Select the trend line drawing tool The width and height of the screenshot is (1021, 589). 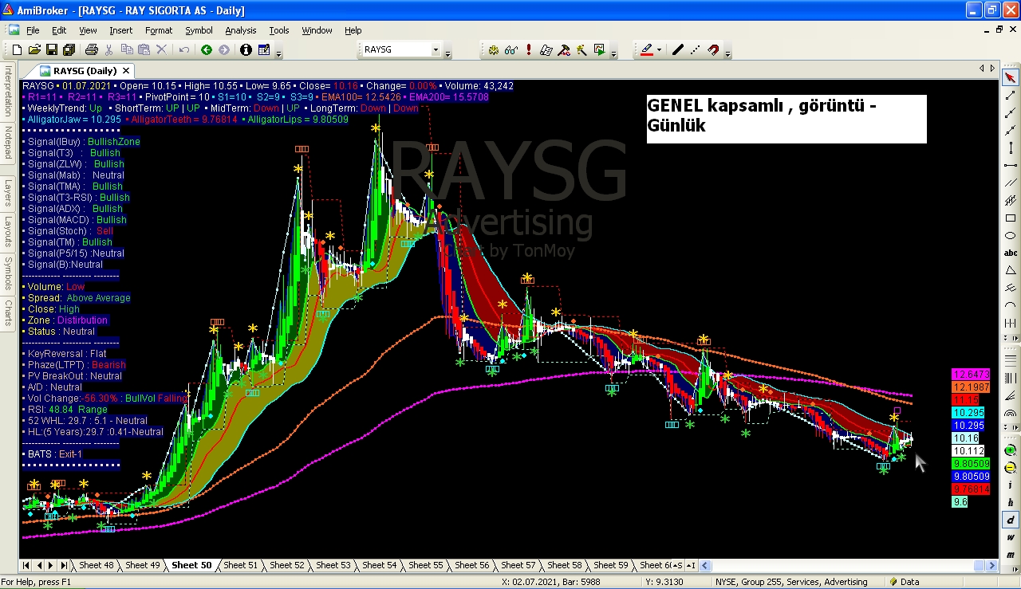pos(1011,95)
